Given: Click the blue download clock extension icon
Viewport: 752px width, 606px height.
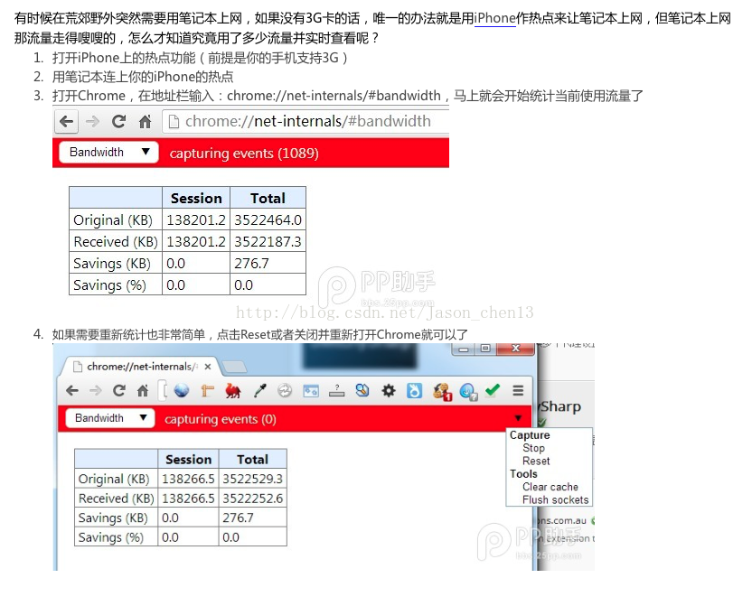Looking at the screenshot, I should tap(468, 392).
